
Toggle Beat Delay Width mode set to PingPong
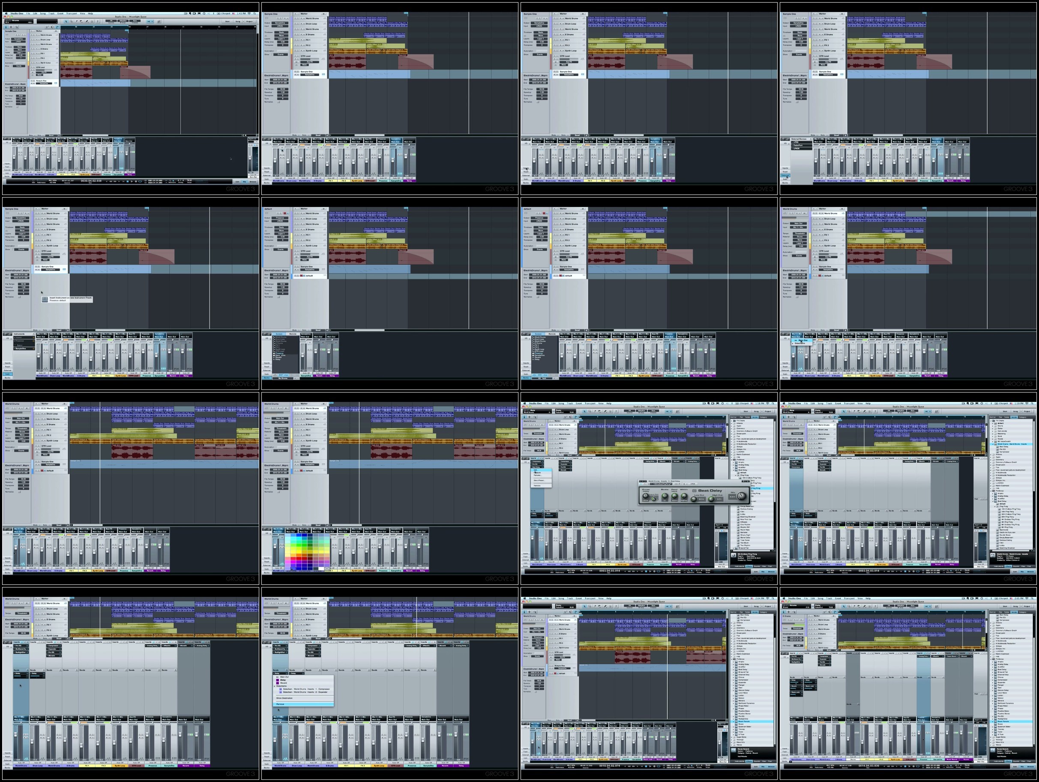[684, 500]
